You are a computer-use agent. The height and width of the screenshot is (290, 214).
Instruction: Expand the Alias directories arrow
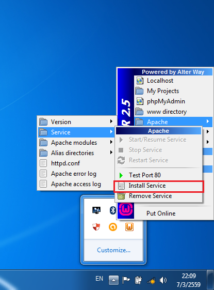[x=111, y=152]
